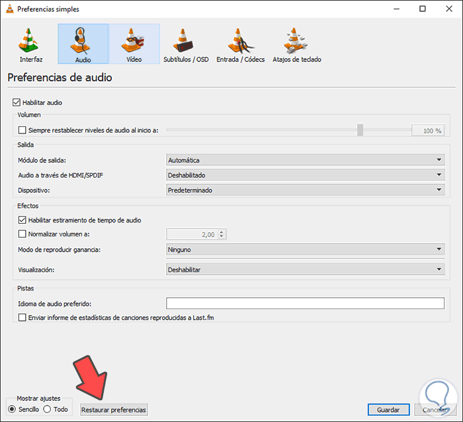This screenshot has height=422, width=463.
Task: Select the Todo radio button
Action: (47, 409)
